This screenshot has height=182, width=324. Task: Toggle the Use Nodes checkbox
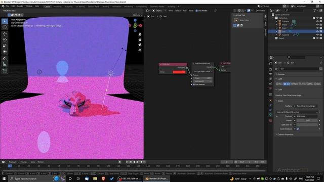(196, 11)
